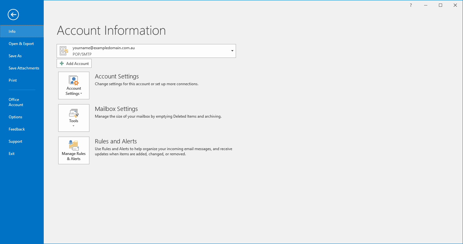Expand the Tools dropdown caret
The height and width of the screenshot is (244, 463).
click(74, 126)
